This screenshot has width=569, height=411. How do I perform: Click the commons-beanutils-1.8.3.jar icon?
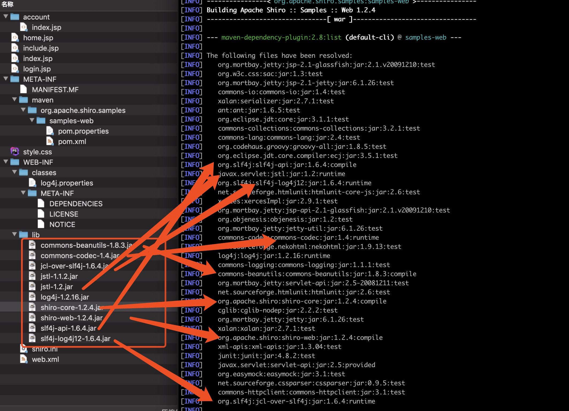pos(32,245)
